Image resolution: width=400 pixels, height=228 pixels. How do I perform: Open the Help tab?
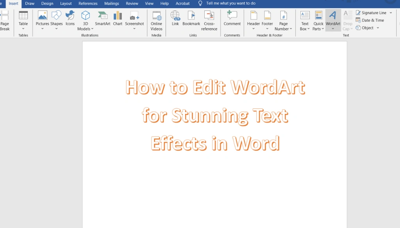click(x=164, y=4)
